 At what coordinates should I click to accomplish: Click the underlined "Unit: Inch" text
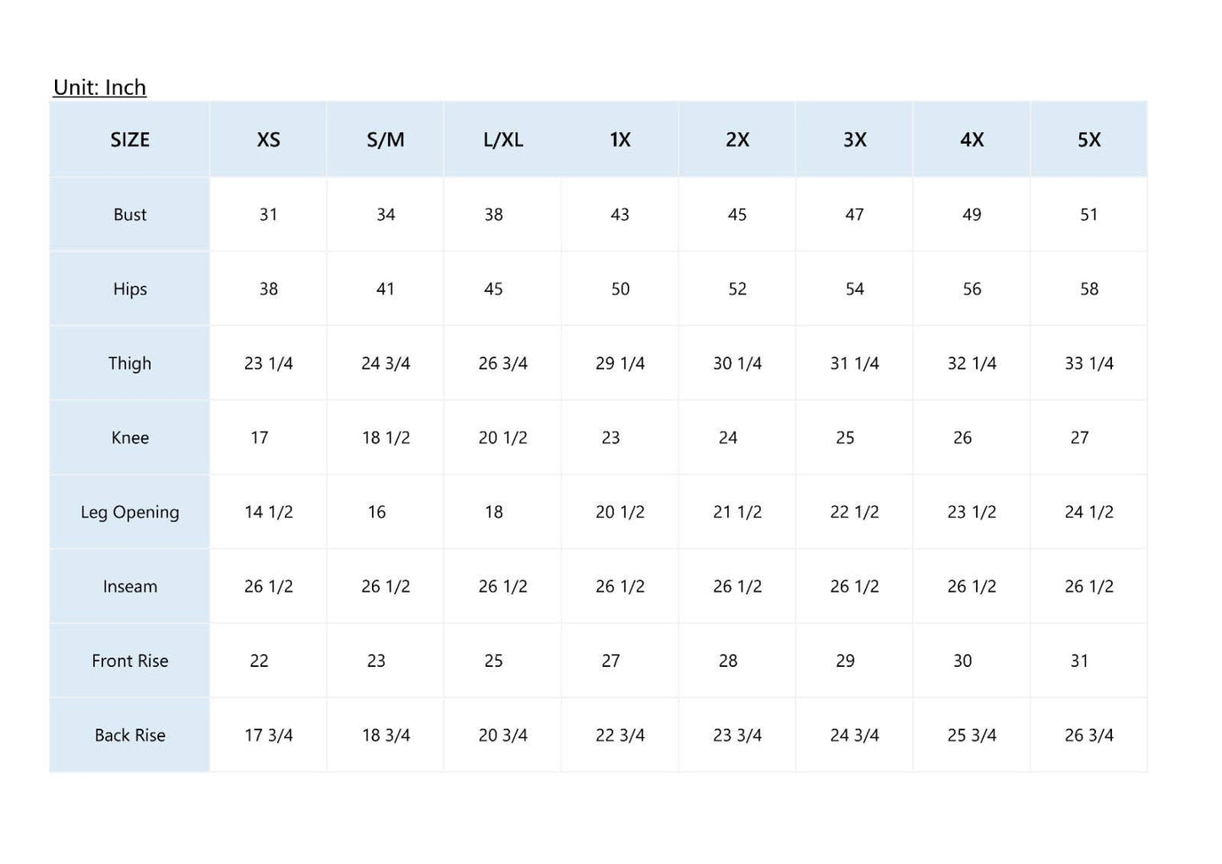click(x=100, y=87)
